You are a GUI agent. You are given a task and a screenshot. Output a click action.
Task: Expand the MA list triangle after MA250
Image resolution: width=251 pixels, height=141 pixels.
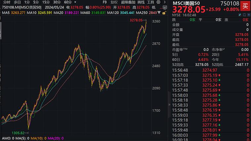point(159,13)
